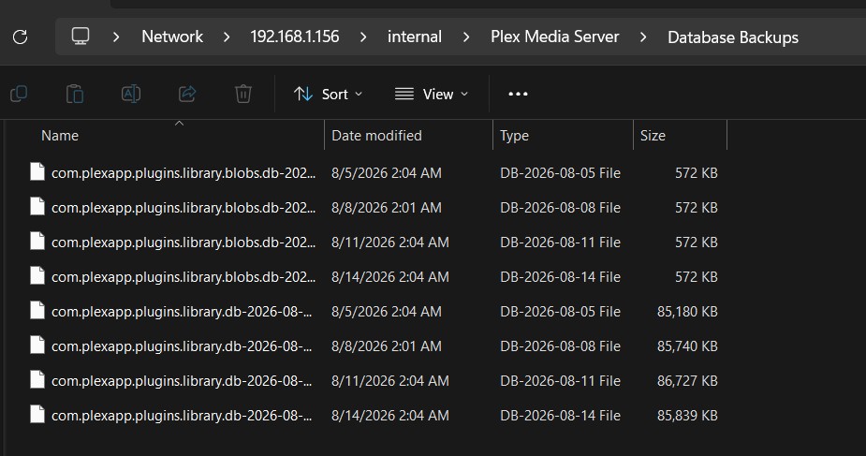Image resolution: width=866 pixels, height=456 pixels.
Task: Select library.db file name sized 85,740 KB
Action: coord(182,346)
